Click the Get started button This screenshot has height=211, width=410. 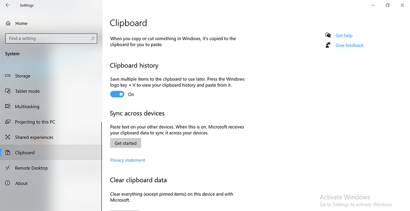point(125,143)
